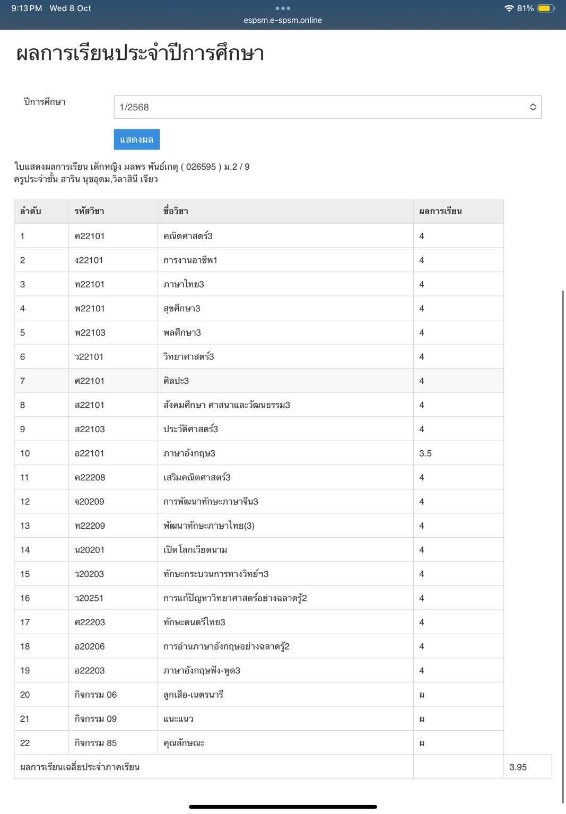Click subject code กิจกรรม 06 cell
Screen dimensions: 566x814
point(95,695)
